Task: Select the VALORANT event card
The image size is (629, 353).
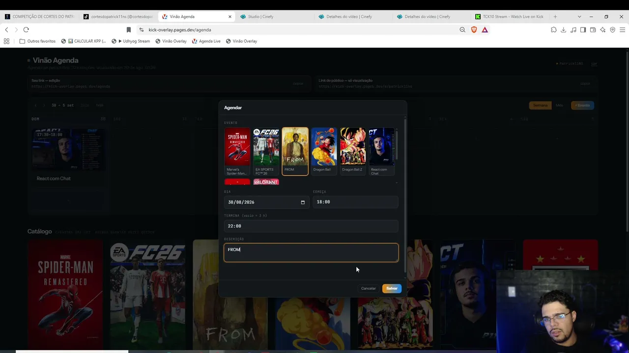Action: coord(266,182)
